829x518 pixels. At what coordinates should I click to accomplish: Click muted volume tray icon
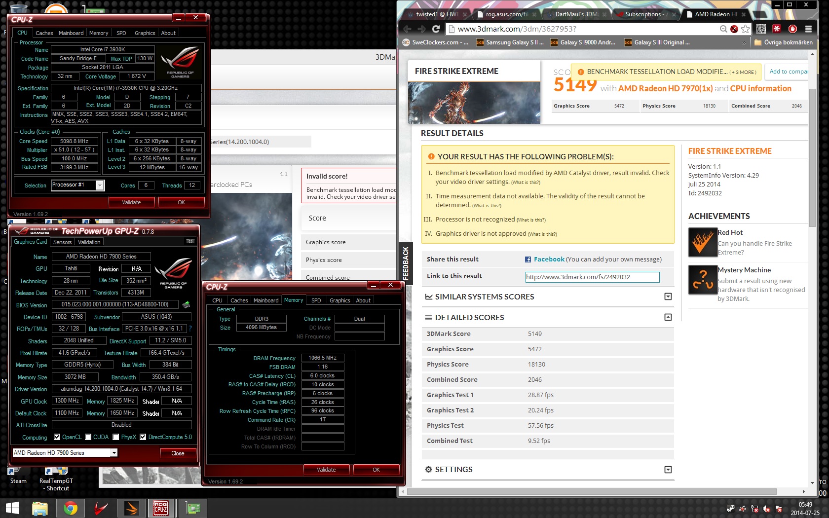[x=766, y=509]
